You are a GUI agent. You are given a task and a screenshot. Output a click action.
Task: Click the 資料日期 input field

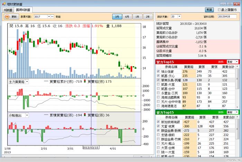(227, 17)
